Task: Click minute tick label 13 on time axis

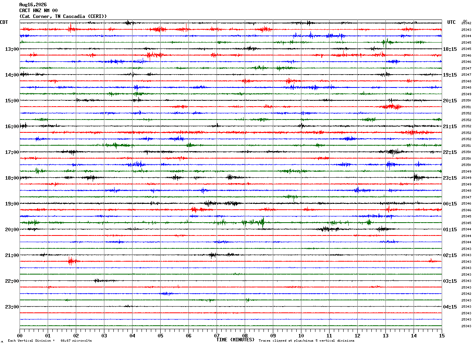Action: tap(385, 335)
